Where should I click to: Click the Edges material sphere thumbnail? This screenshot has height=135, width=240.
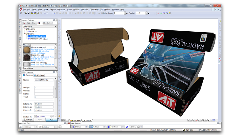(x=27, y=58)
